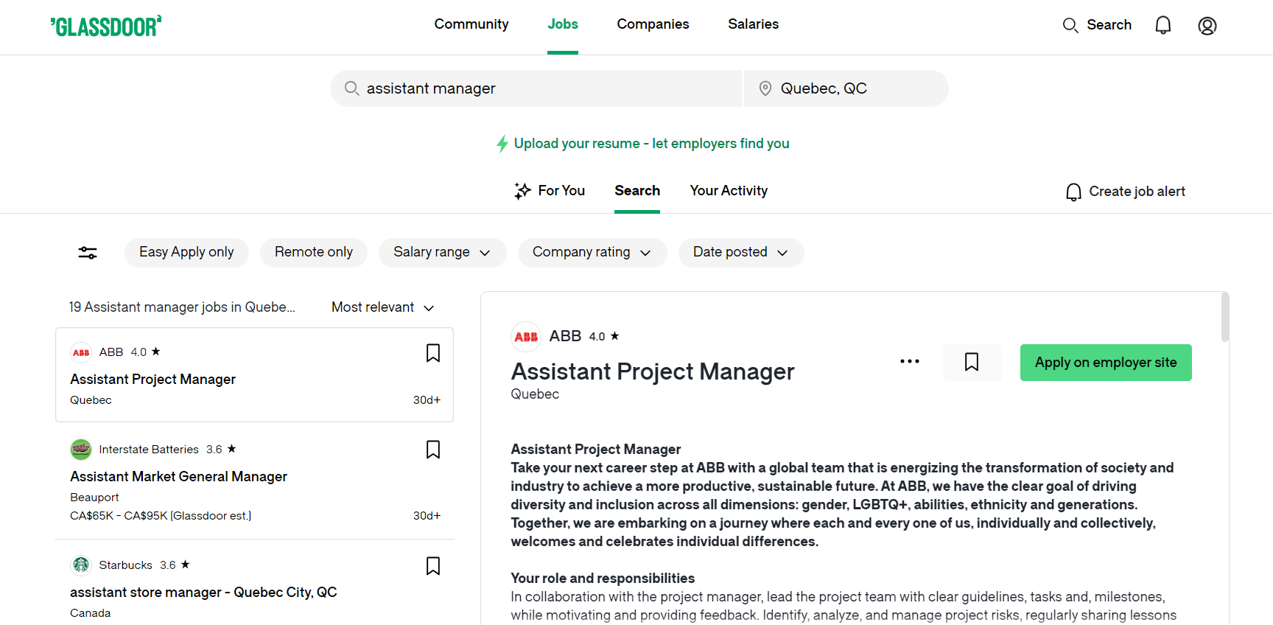The image size is (1273, 625).
Task: Click Create job alert
Action: [1125, 192]
